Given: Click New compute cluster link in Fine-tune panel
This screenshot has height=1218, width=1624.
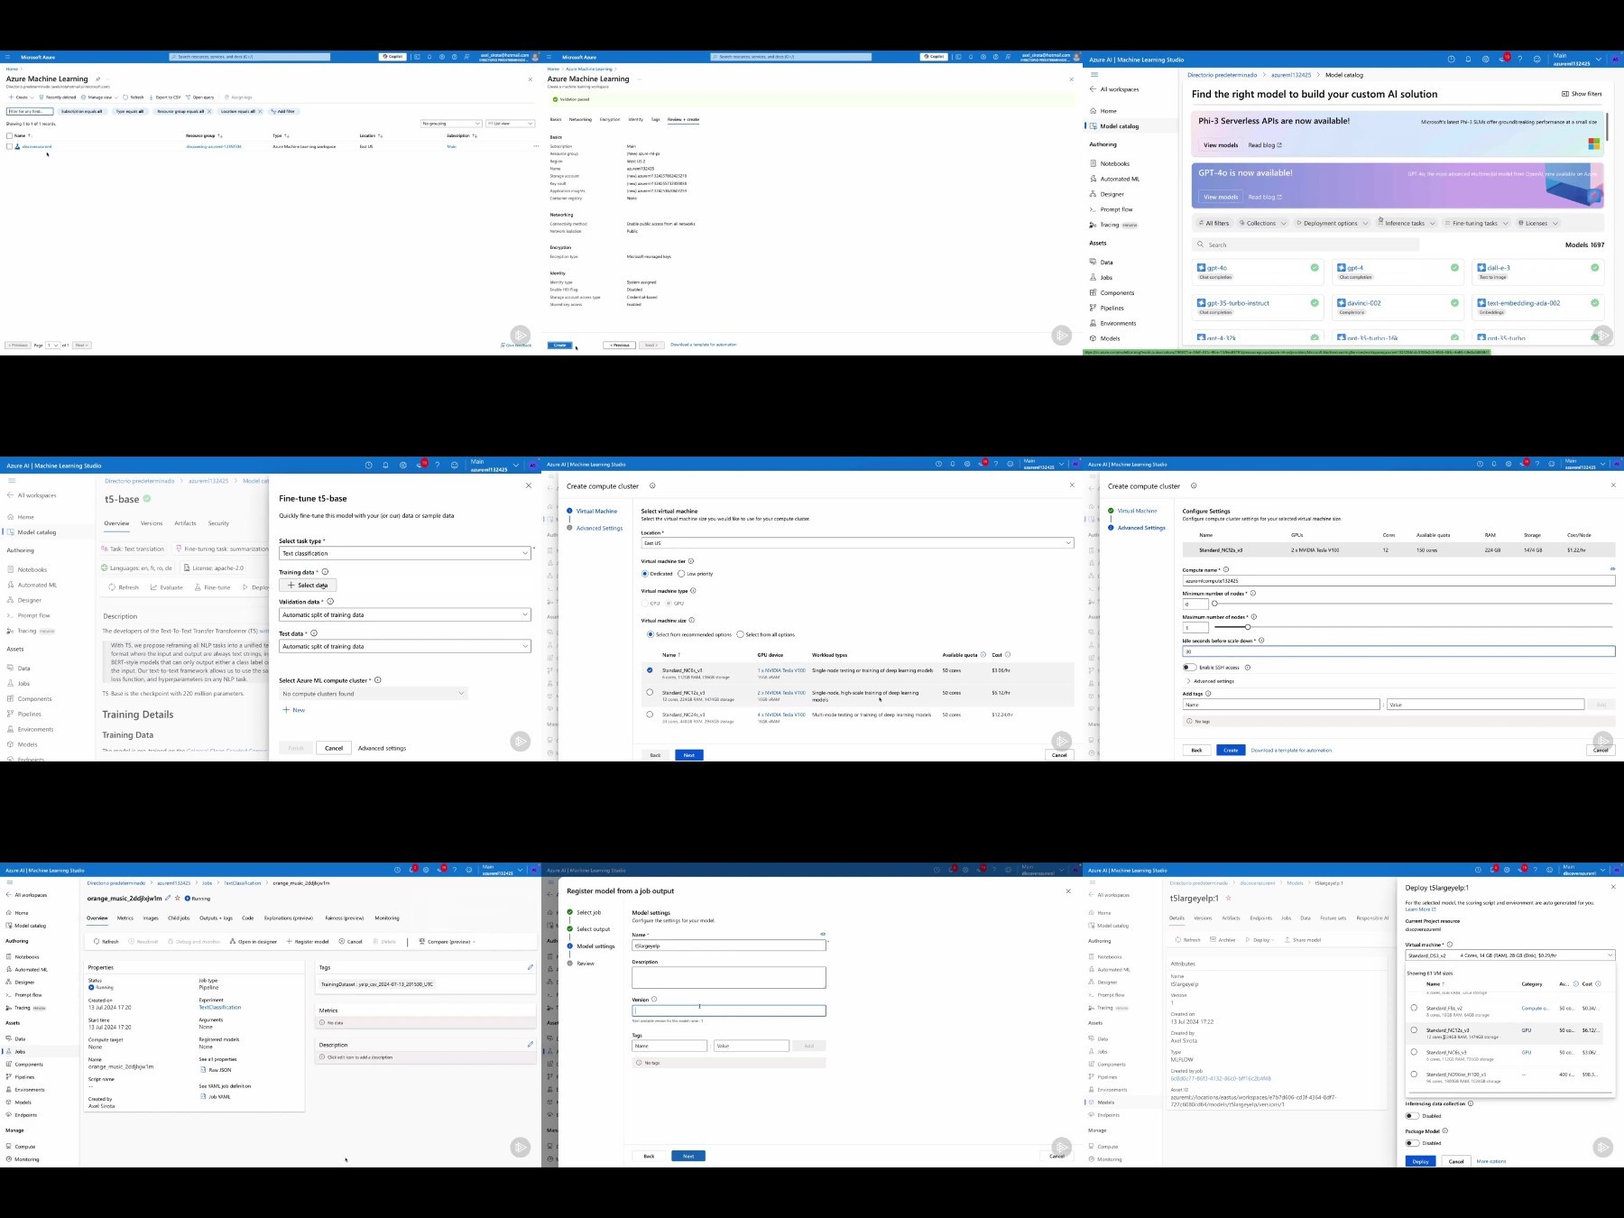Looking at the screenshot, I should click(293, 710).
